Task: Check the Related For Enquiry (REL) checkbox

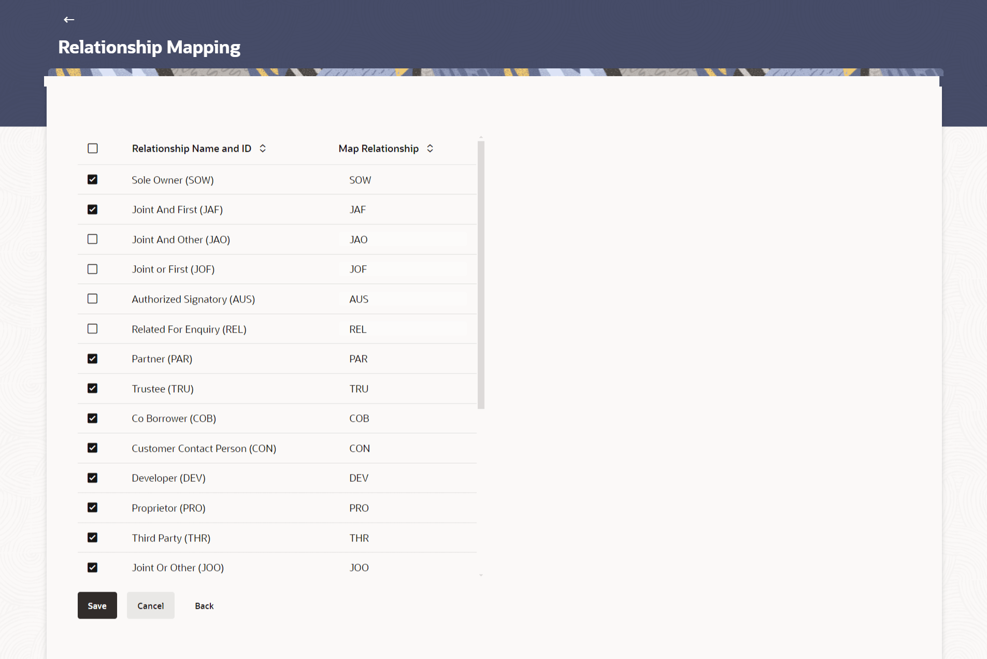Action: (x=92, y=328)
